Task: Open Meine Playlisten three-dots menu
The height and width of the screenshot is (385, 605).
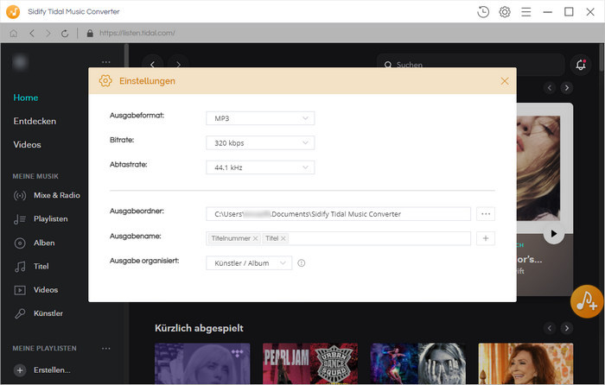Action: point(106,349)
